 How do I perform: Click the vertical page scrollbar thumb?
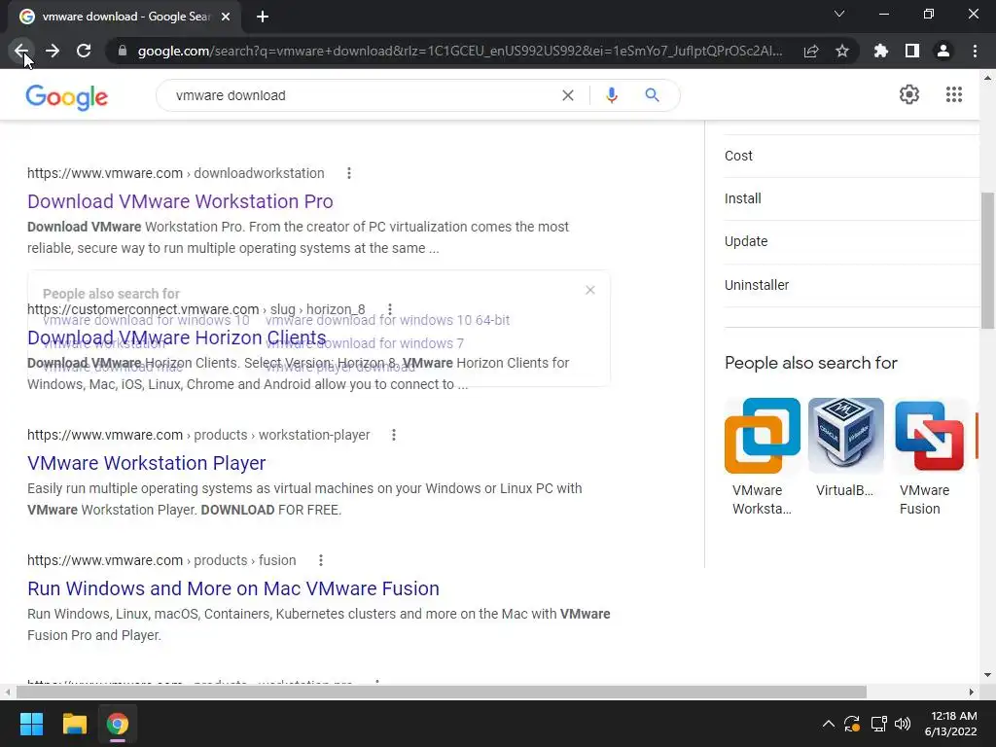(988, 261)
